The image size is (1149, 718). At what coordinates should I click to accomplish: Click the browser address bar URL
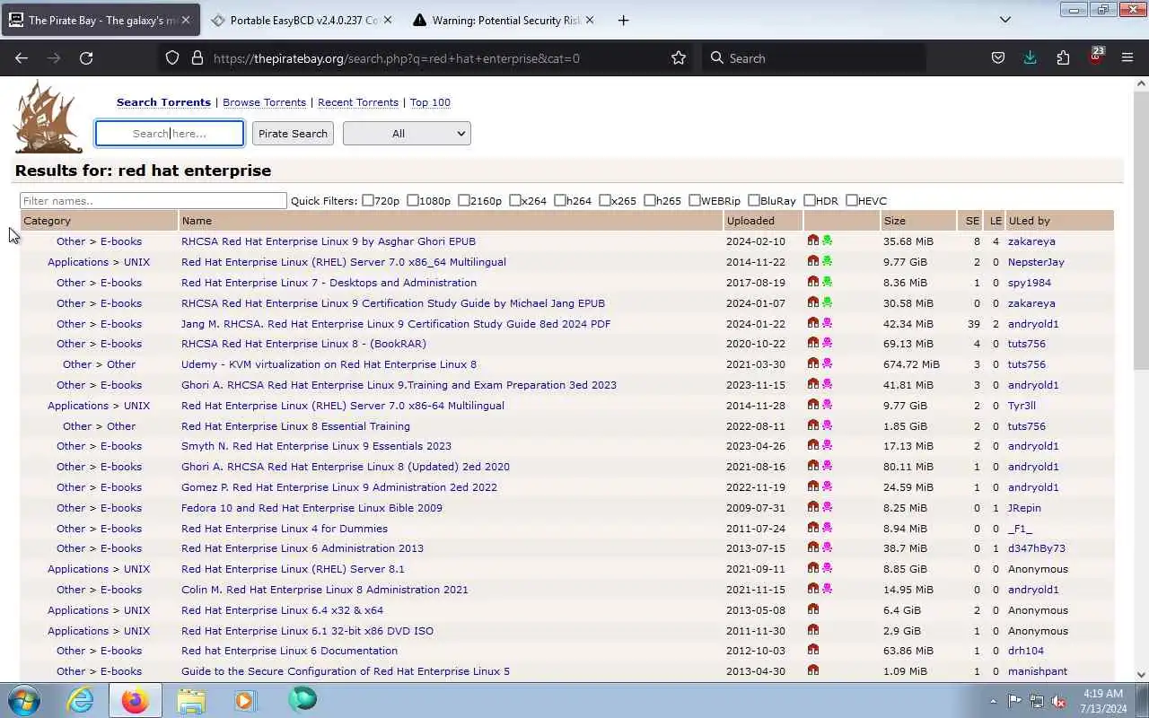coord(396,57)
